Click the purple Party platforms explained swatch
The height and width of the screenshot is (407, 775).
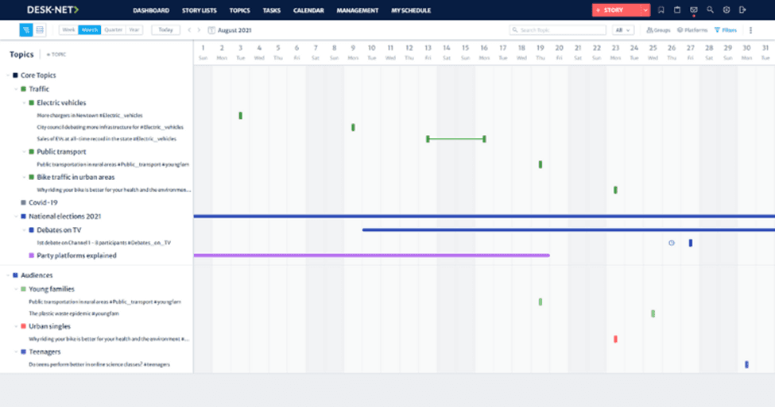pos(31,255)
